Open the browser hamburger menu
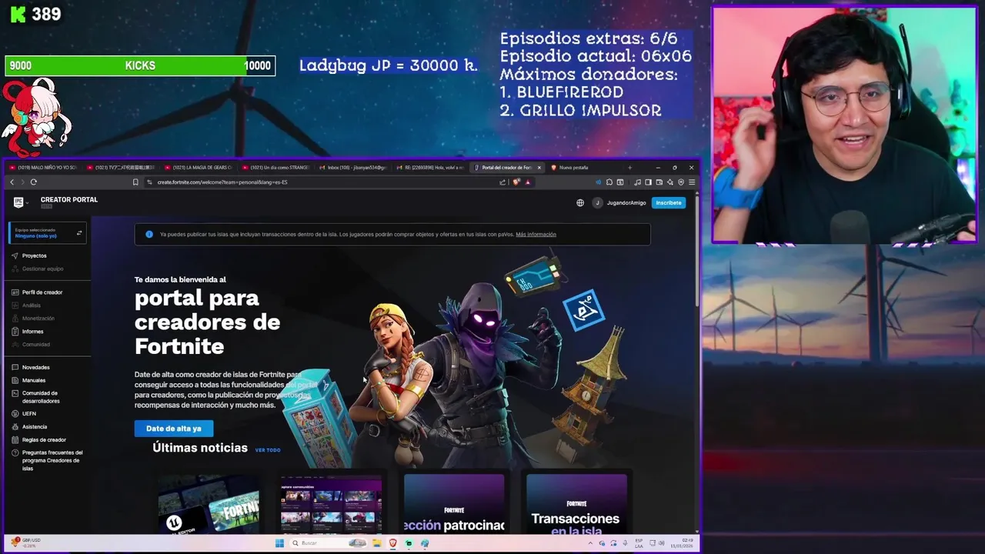The height and width of the screenshot is (554, 985). (692, 182)
